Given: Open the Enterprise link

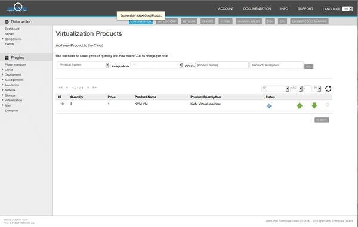Looking at the screenshot, I should click(12, 111).
